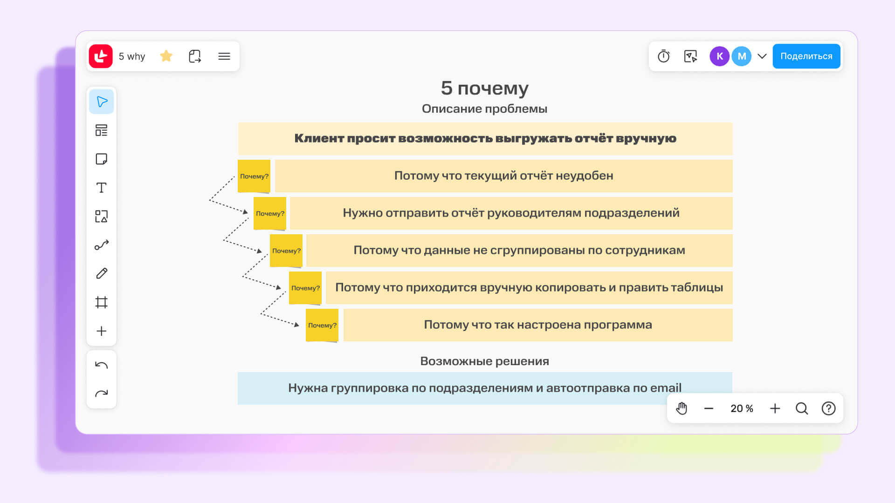This screenshot has width=895, height=503.
Task: Select Почему? sticker beside настроена программа row
Action: click(x=322, y=325)
